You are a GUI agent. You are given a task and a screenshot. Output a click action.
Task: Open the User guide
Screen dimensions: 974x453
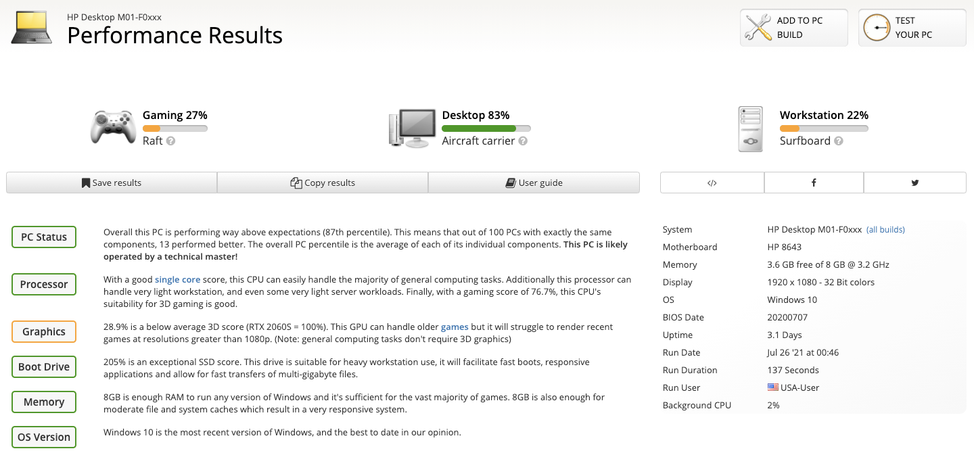pyautogui.click(x=534, y=183)
